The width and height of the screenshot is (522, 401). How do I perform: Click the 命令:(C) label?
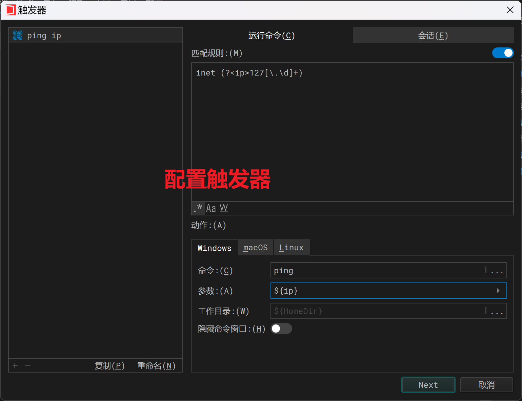(215, 271)
